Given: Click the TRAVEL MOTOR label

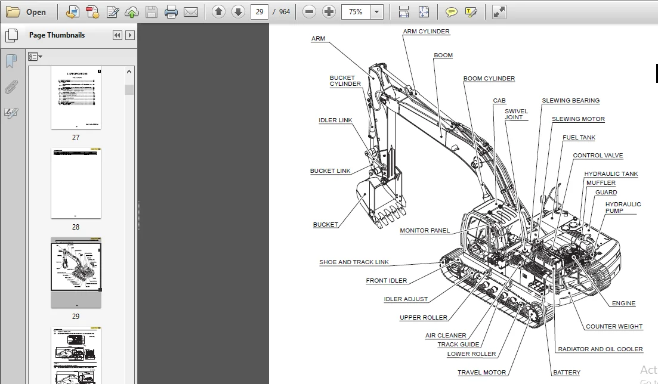Looking at the screenshot, I should pos(482,372).
